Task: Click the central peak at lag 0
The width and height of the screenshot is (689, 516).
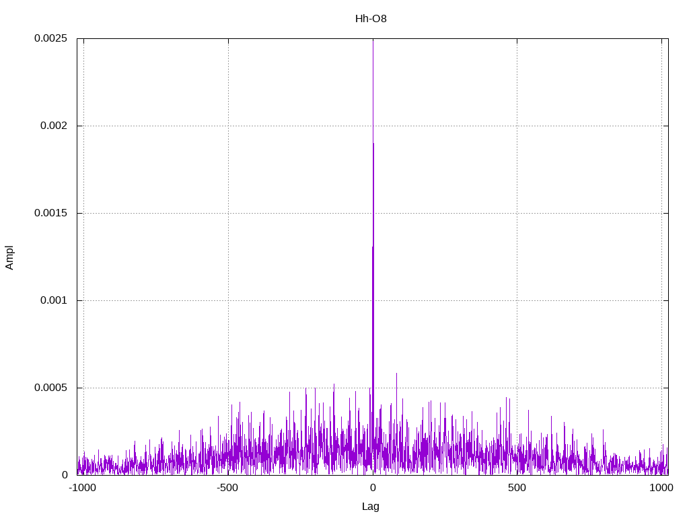Action: [373, 257]
